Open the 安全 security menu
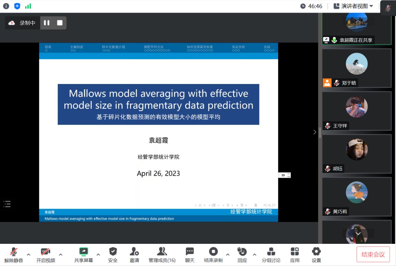Image resolution: width=396 pixels, height=266 pixels. [113, 255]
